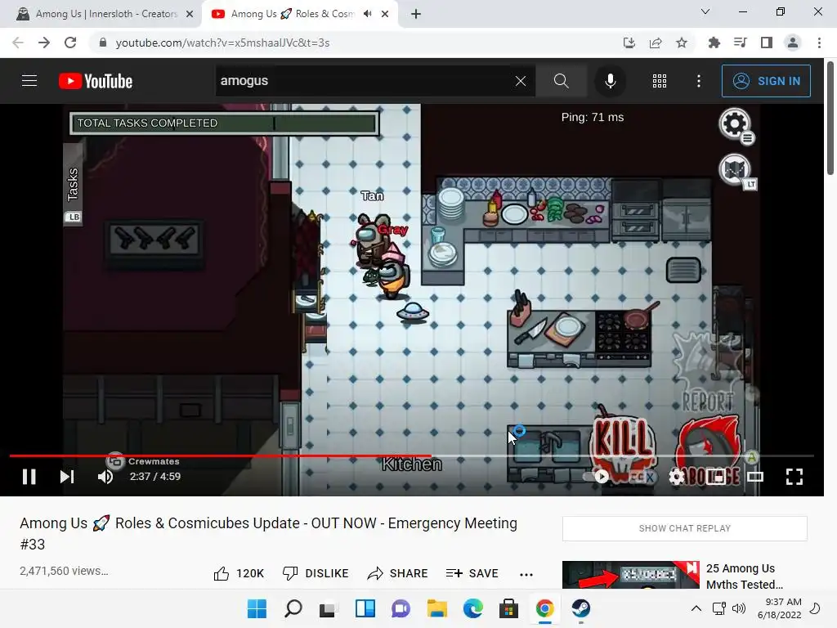The height and width of the screenshot is (628, 837).
Task: Open Chrome extensions puzzle icon
Action: coord(714,43)
